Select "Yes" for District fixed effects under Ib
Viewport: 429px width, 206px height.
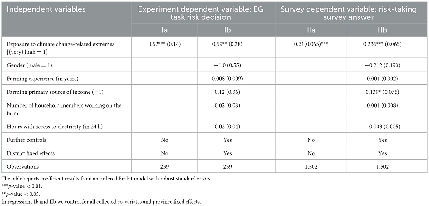227,153
